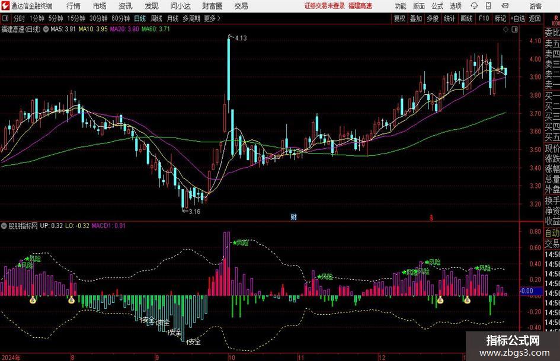The width and height of the screenshot is (560, 361).
Task: Open the 版面 menu
Action: pyautogui.click(x=418, y=6)
